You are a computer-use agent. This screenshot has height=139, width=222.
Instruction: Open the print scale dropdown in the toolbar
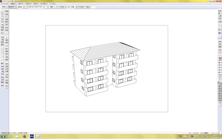click(x=36, y=7)
